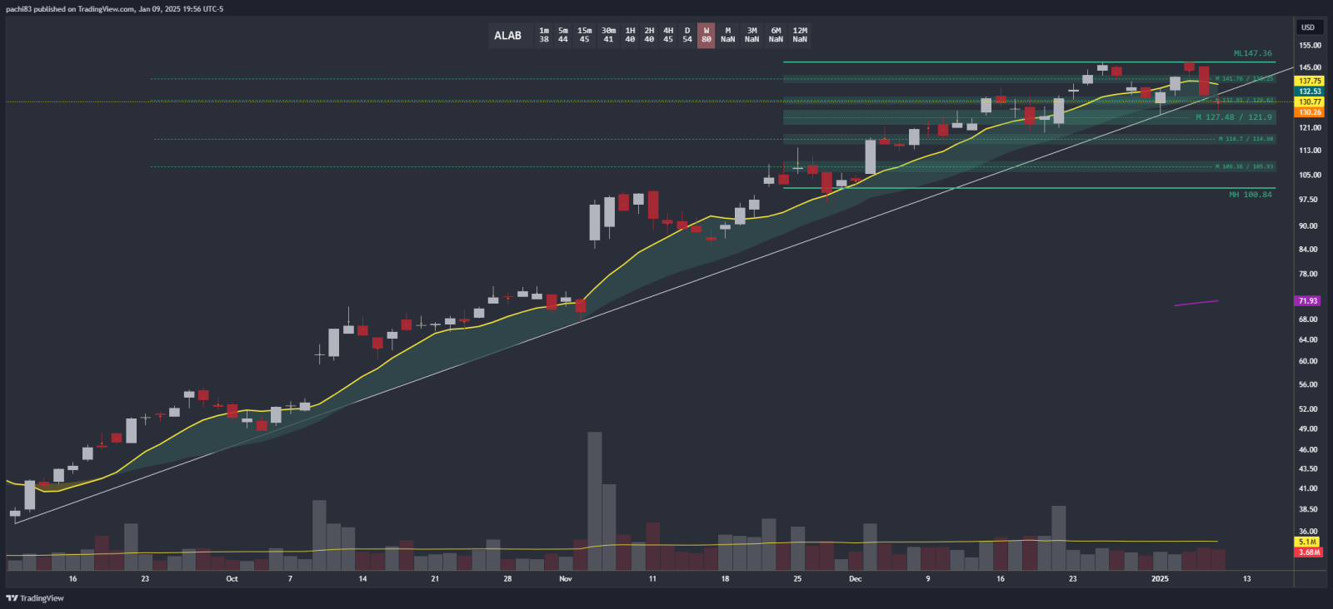
Task: Select the 4H timeframe cell
Action: pos(668,35)
